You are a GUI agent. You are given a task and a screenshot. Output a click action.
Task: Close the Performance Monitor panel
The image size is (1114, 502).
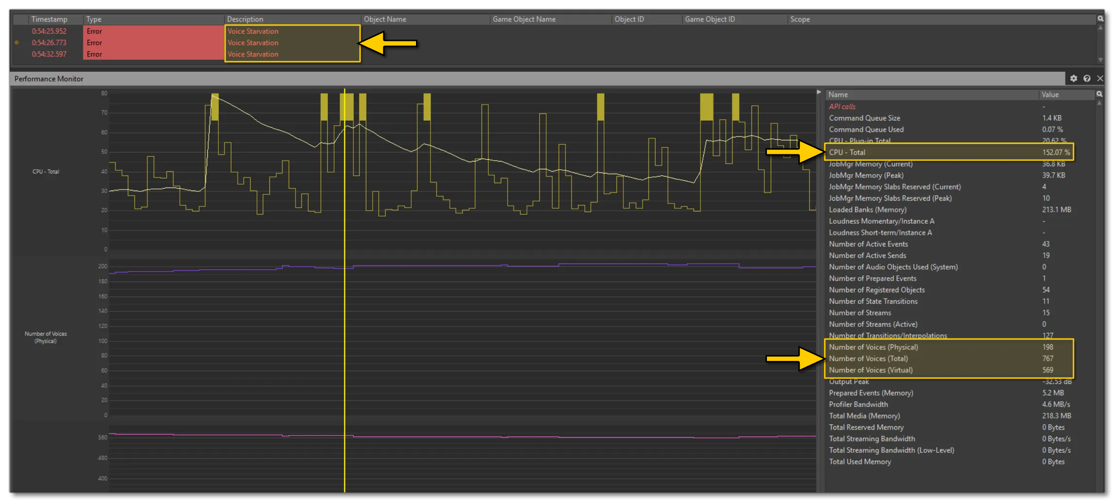[x=1101, y=78]
